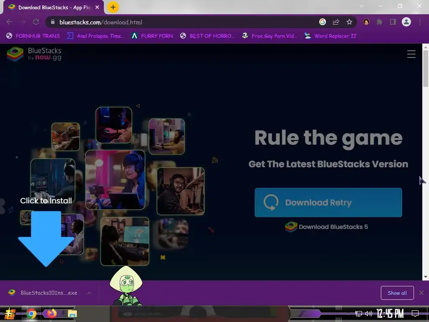Open the hamburger menu on the BlueStacks page
This screenshot has height=322, width=429.
click(411, 54)
